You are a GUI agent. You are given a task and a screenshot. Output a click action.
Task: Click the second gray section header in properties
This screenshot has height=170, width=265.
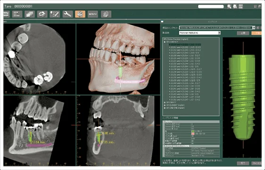[x=191, y=146]
